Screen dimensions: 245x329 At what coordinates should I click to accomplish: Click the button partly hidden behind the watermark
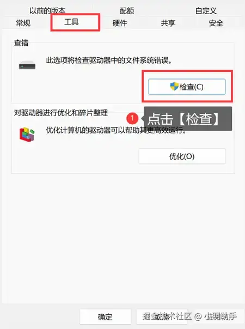162,316
